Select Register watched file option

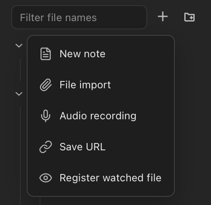(101, 178)
